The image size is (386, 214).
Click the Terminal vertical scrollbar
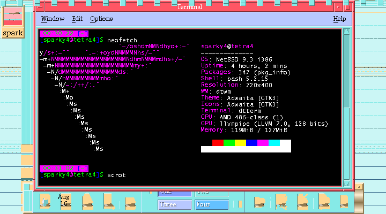pyautogui.click(x=346, y=107)
